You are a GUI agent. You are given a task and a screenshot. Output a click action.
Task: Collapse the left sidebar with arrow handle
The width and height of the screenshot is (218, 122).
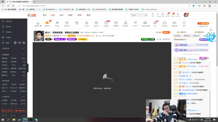[28, 68]
